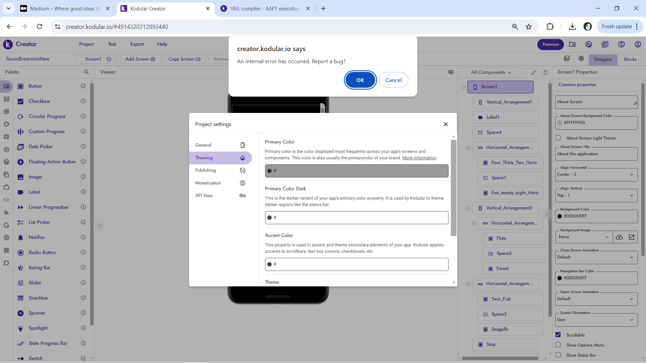Collapse Vertical_Arrangement2 tree node
This screenshot has height=363, width=646.
(x=468, y=208)
